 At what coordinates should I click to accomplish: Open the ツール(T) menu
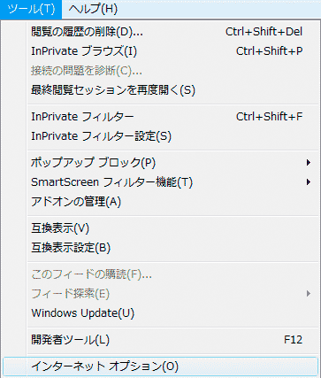tap(31, 9)
